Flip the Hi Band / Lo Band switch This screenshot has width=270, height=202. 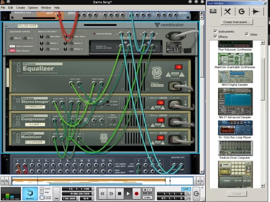108,103
